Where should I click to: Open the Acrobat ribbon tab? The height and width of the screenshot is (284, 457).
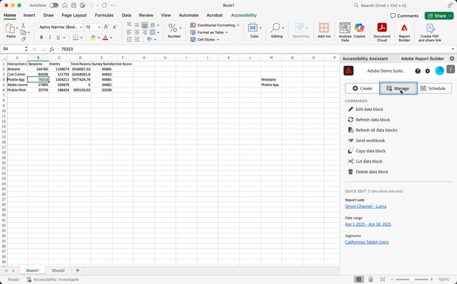(x=214, y=15)
